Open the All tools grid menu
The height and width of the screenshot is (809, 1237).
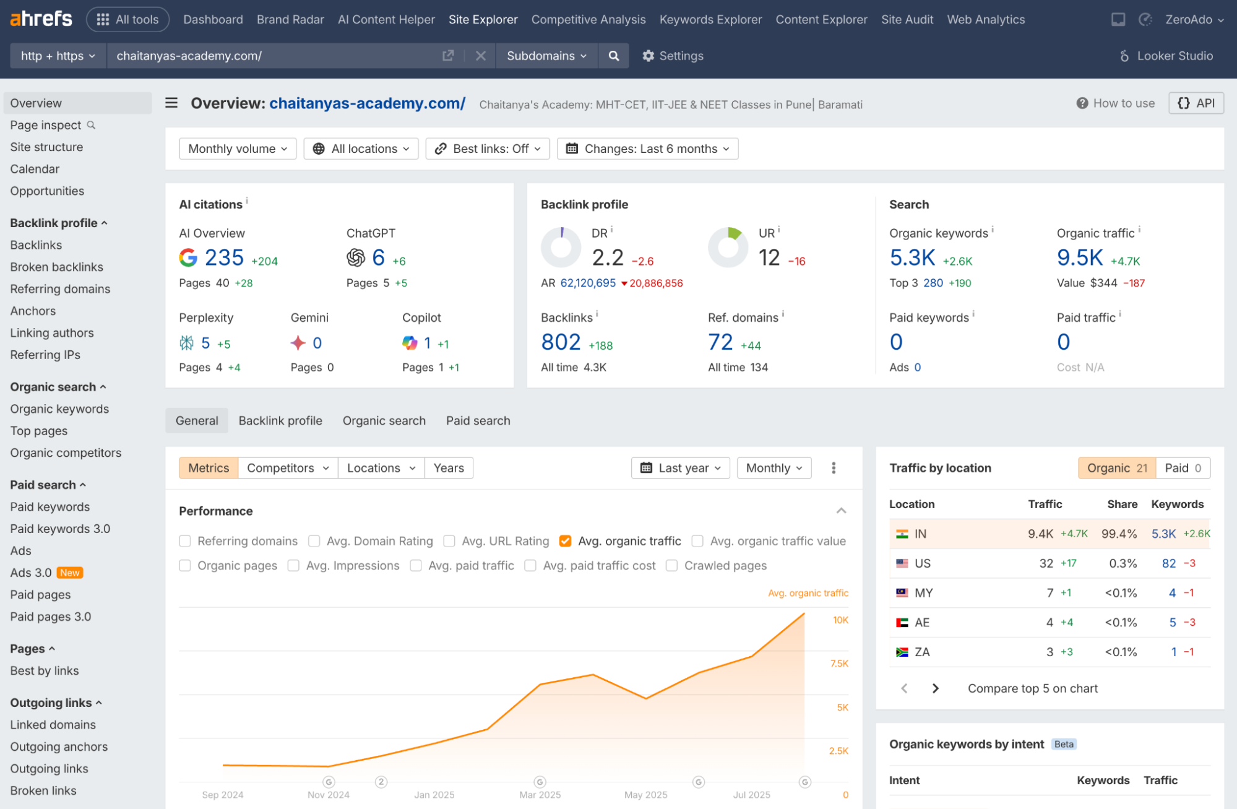(127, 19)
